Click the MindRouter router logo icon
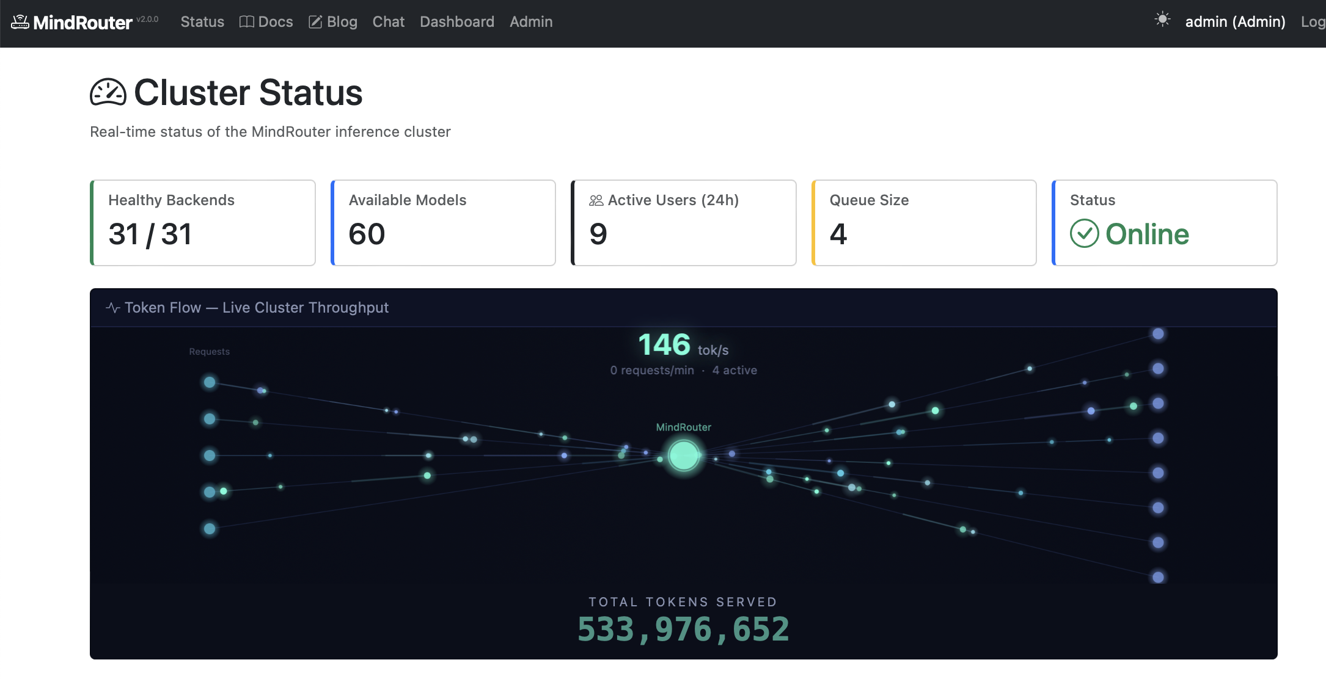The height and width of the screenshot is (679, 1326). (21, 21)
